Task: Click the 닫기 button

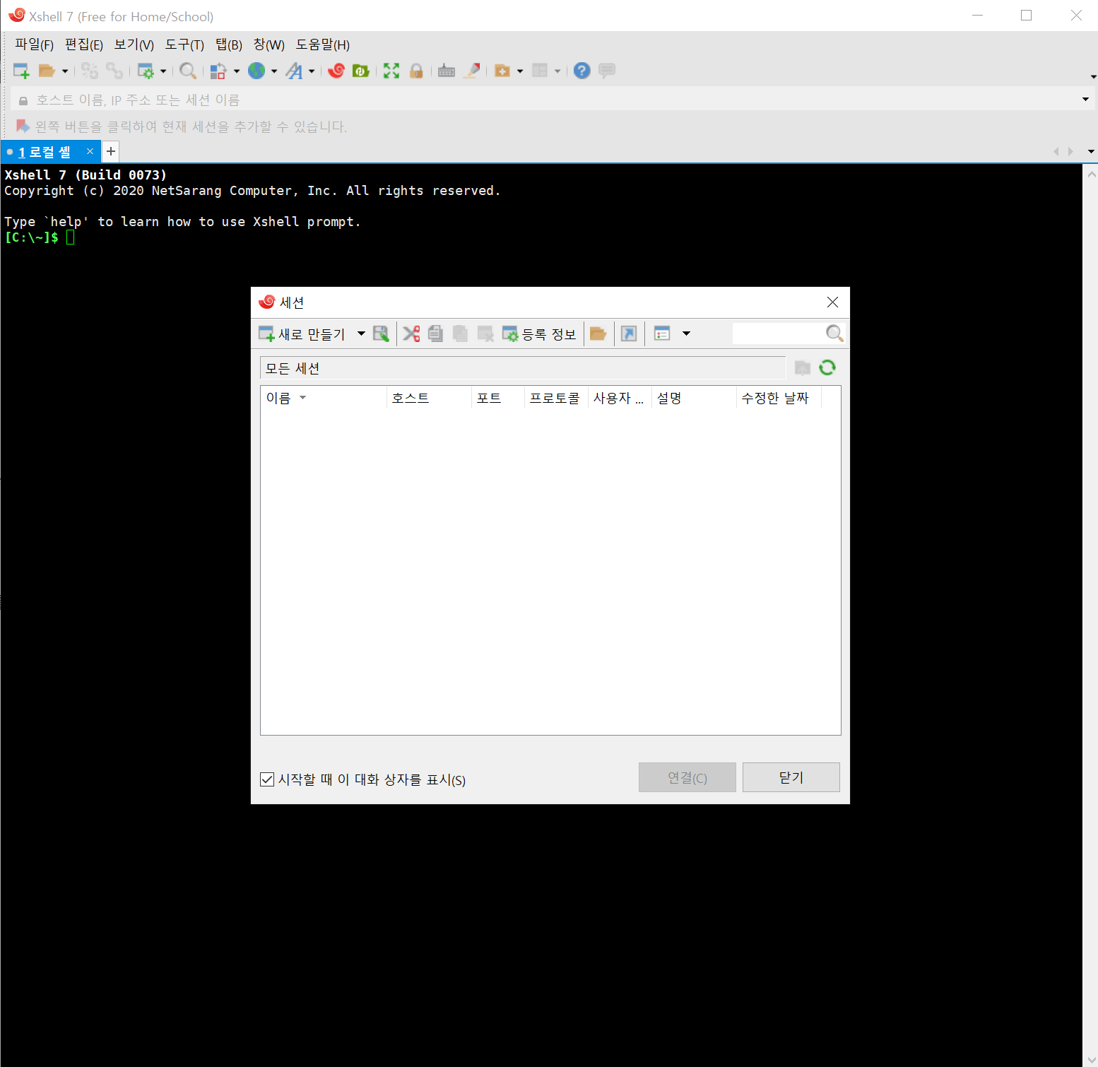Action: pyautogui.click(x=791, y=777)
